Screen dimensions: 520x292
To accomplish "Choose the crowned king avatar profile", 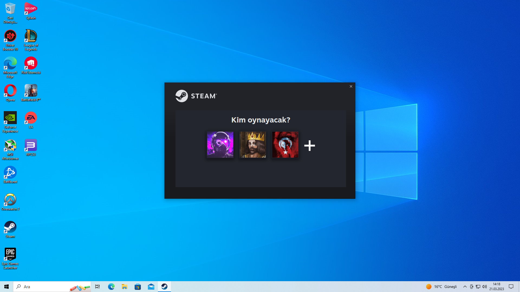I will coord(252,145).
